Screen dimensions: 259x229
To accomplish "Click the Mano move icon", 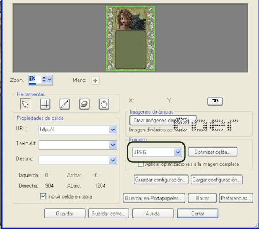I will (95, 80).
